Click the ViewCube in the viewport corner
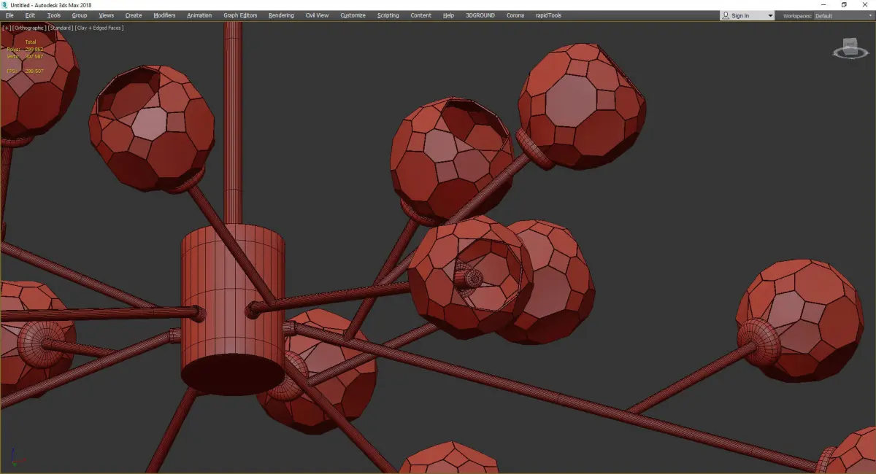This screenshot has height=474, width=876. [850, 46]
